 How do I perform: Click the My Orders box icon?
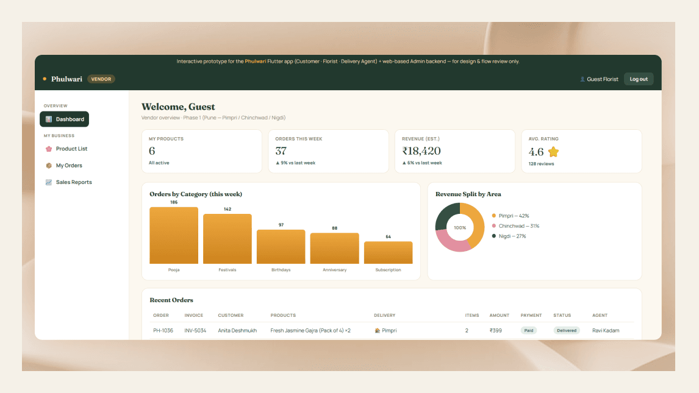click(49, 166)
